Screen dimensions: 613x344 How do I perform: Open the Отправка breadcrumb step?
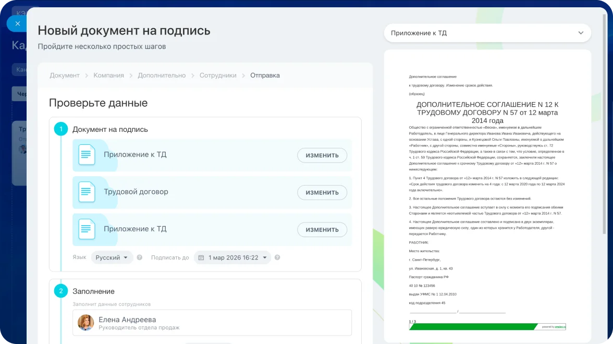click(264, 75)
